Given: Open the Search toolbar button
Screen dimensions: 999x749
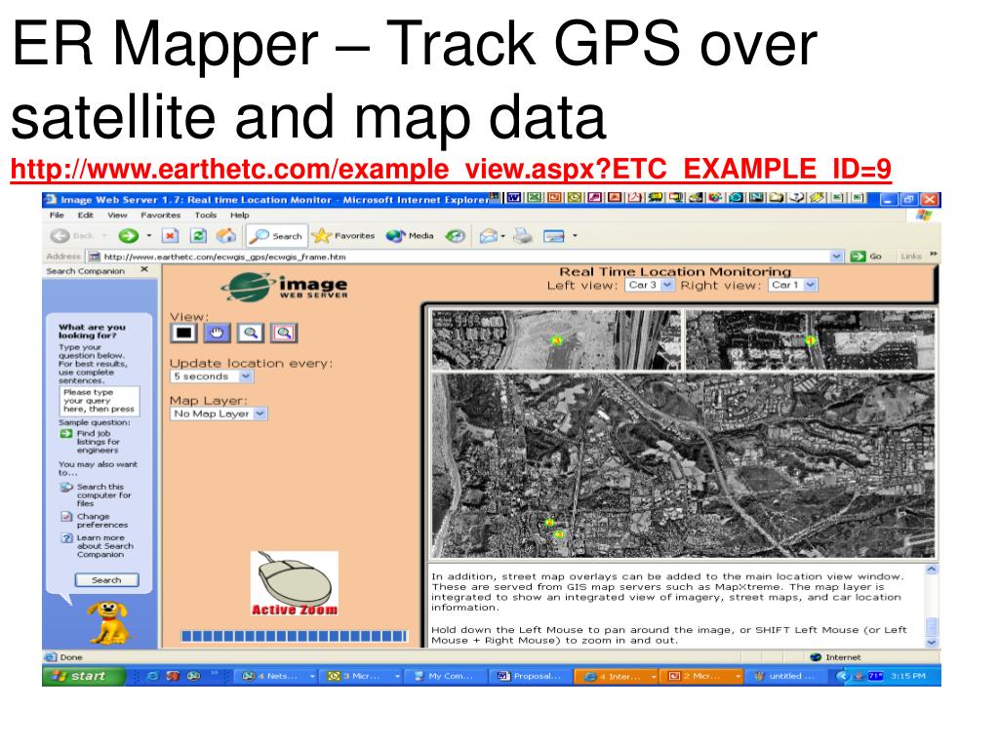Looking at the screenshot, I should point(276,236).
